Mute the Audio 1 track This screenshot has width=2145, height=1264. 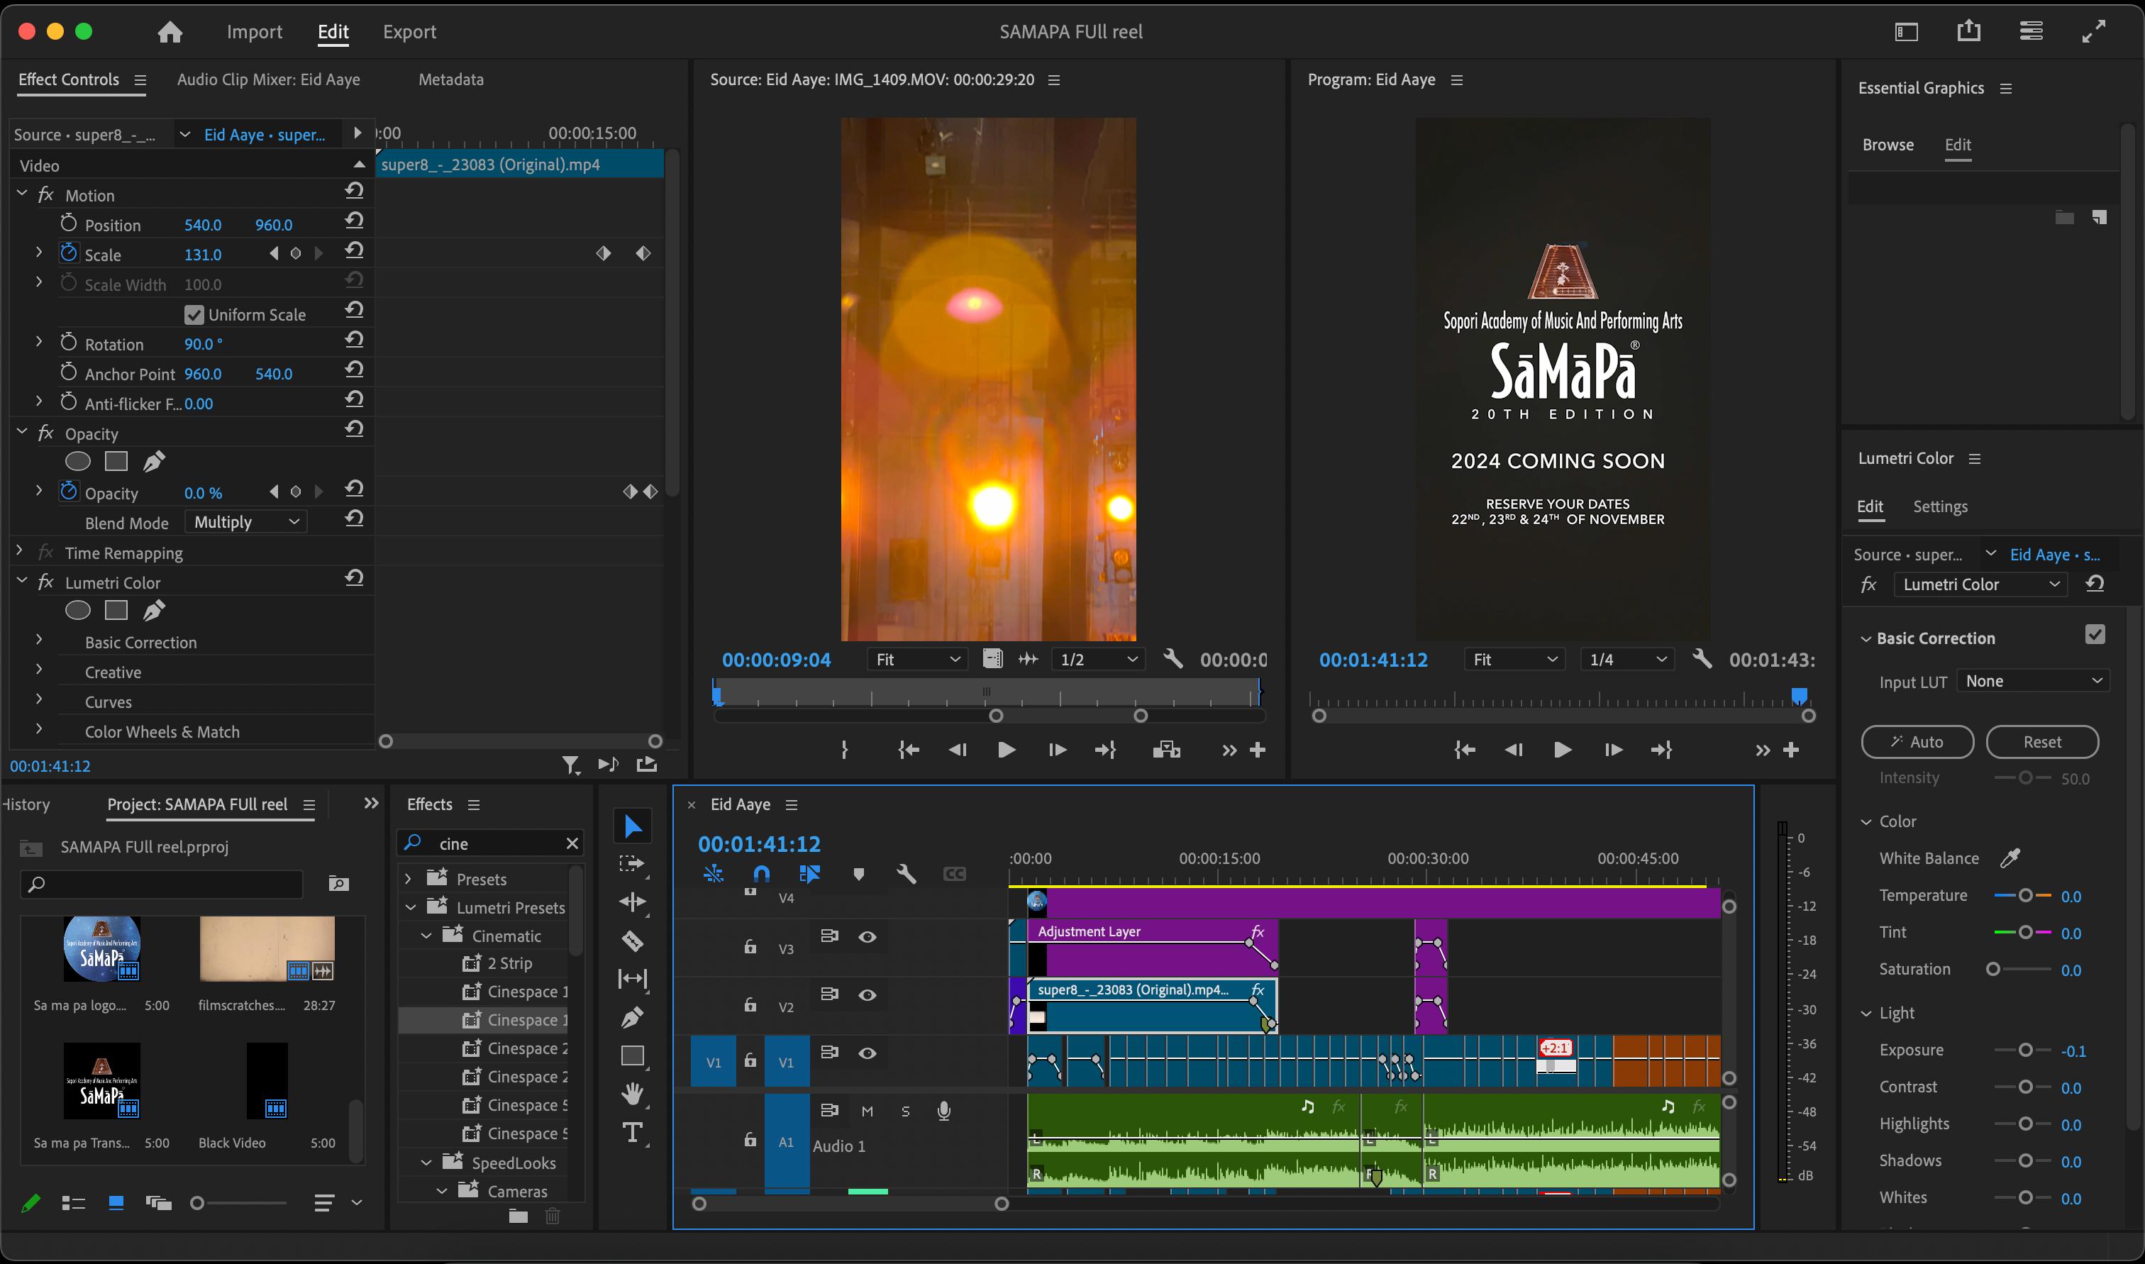(x=867, y=1111)
